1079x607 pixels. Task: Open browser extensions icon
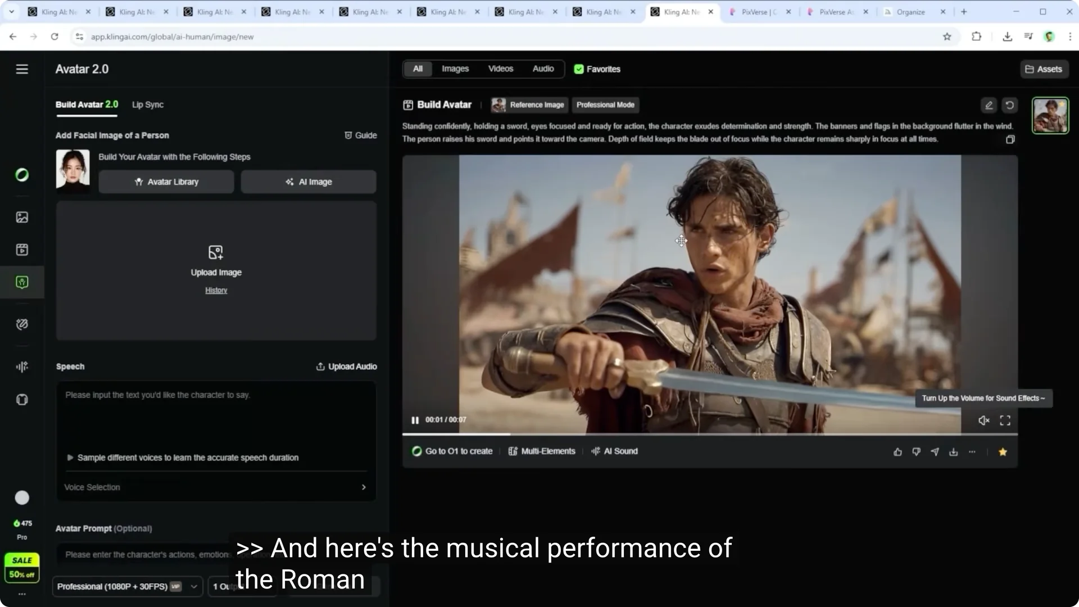(976, 37)
